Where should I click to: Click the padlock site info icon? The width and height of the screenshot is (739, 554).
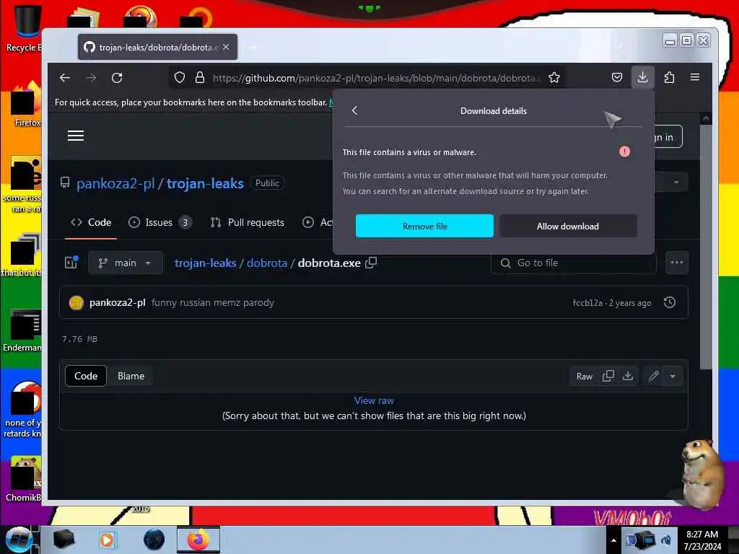point(200,78)
